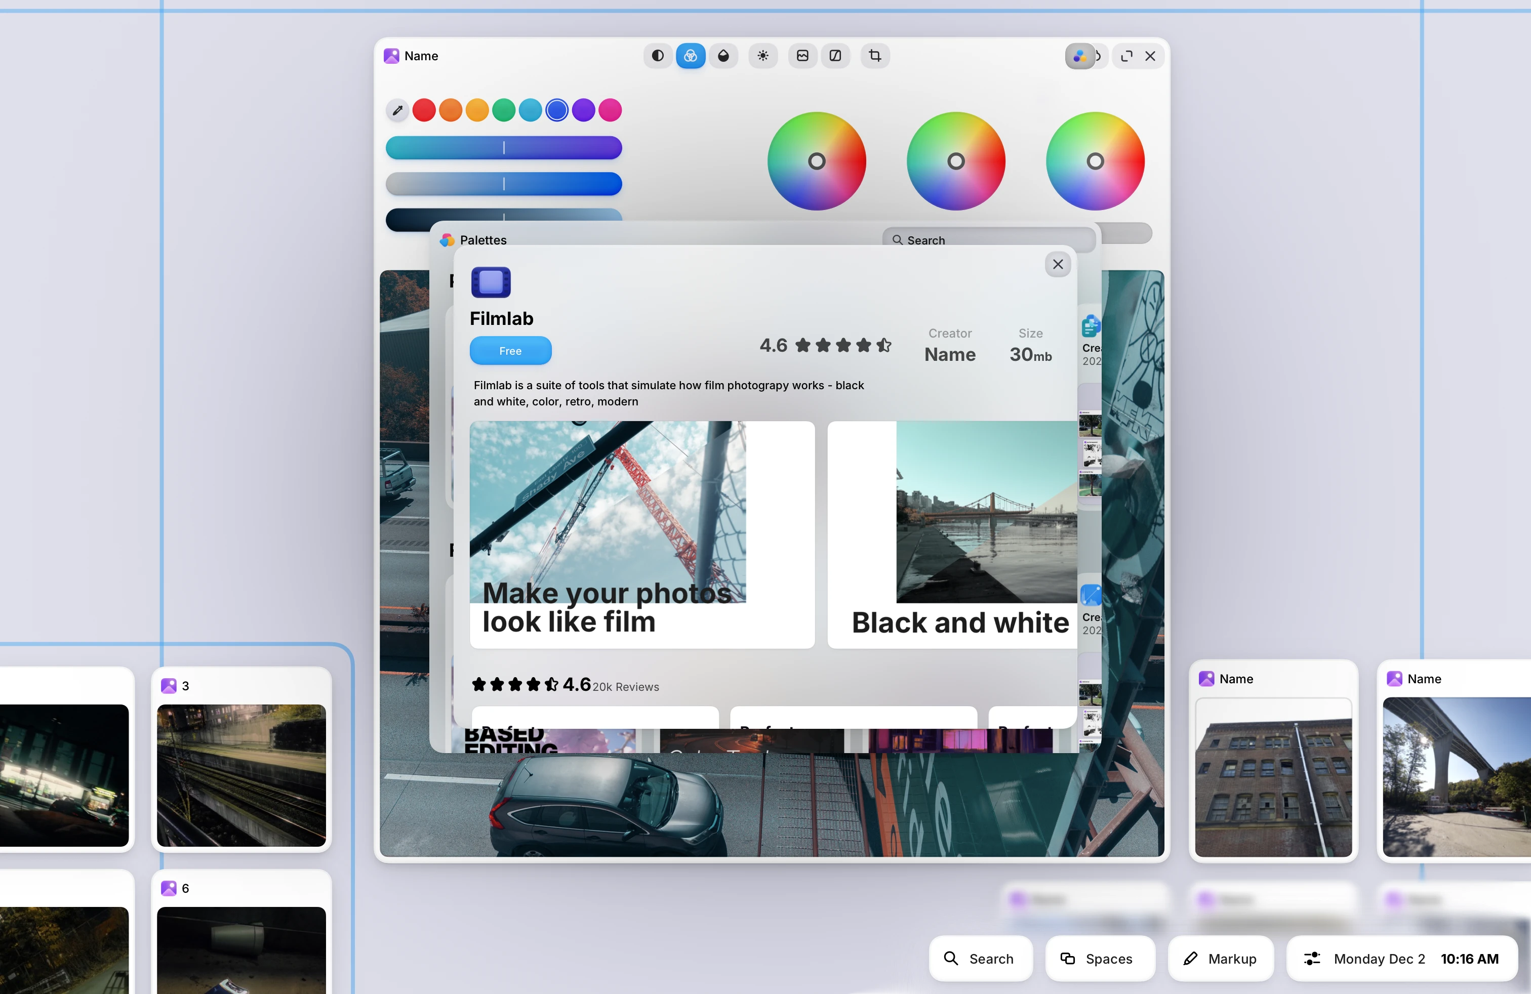Click the curves slash-square tool
The height and width of the screenshot is (994, 1531).
coord(835,56)
